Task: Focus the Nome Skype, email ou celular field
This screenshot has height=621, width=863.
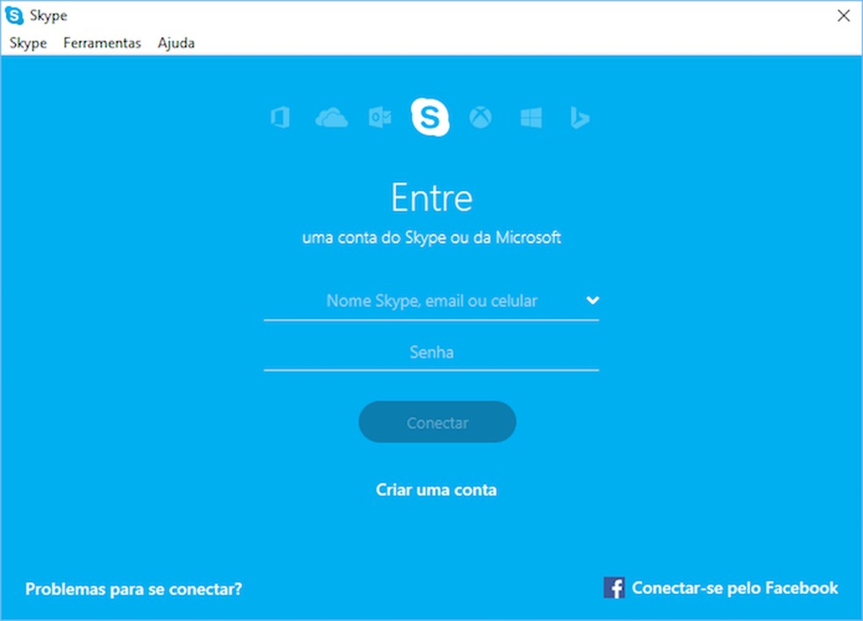Action: [431, 301]
